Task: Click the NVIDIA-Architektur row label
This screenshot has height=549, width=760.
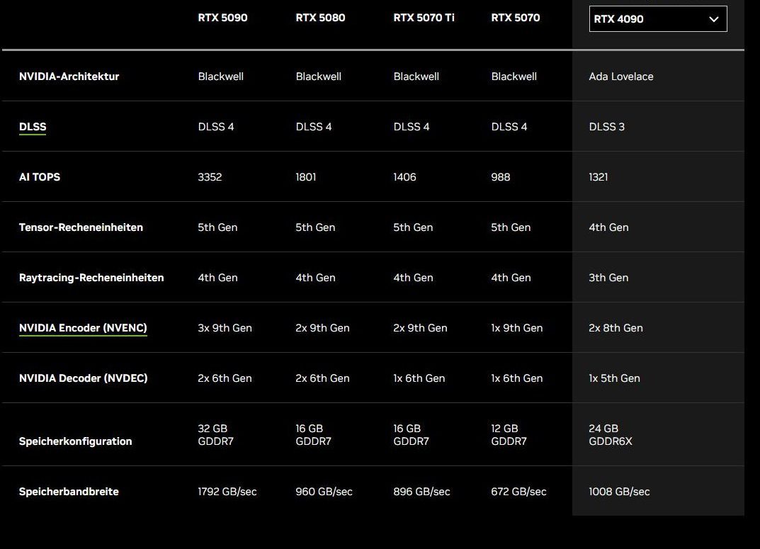Action: pyautogui.click(x=69, y=77)
